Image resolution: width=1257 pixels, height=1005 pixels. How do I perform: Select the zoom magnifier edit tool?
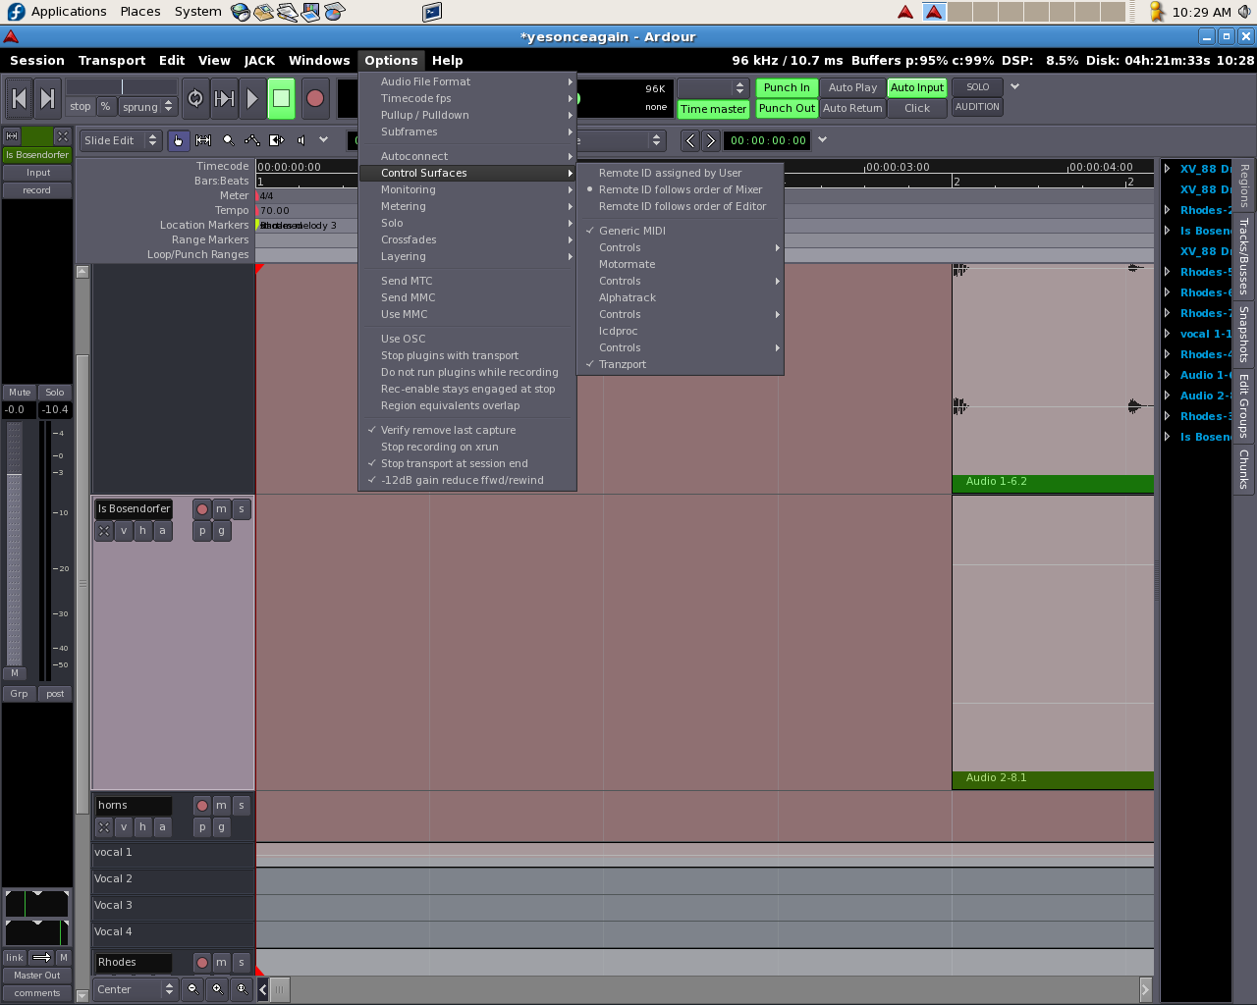[x=228, y=140]
